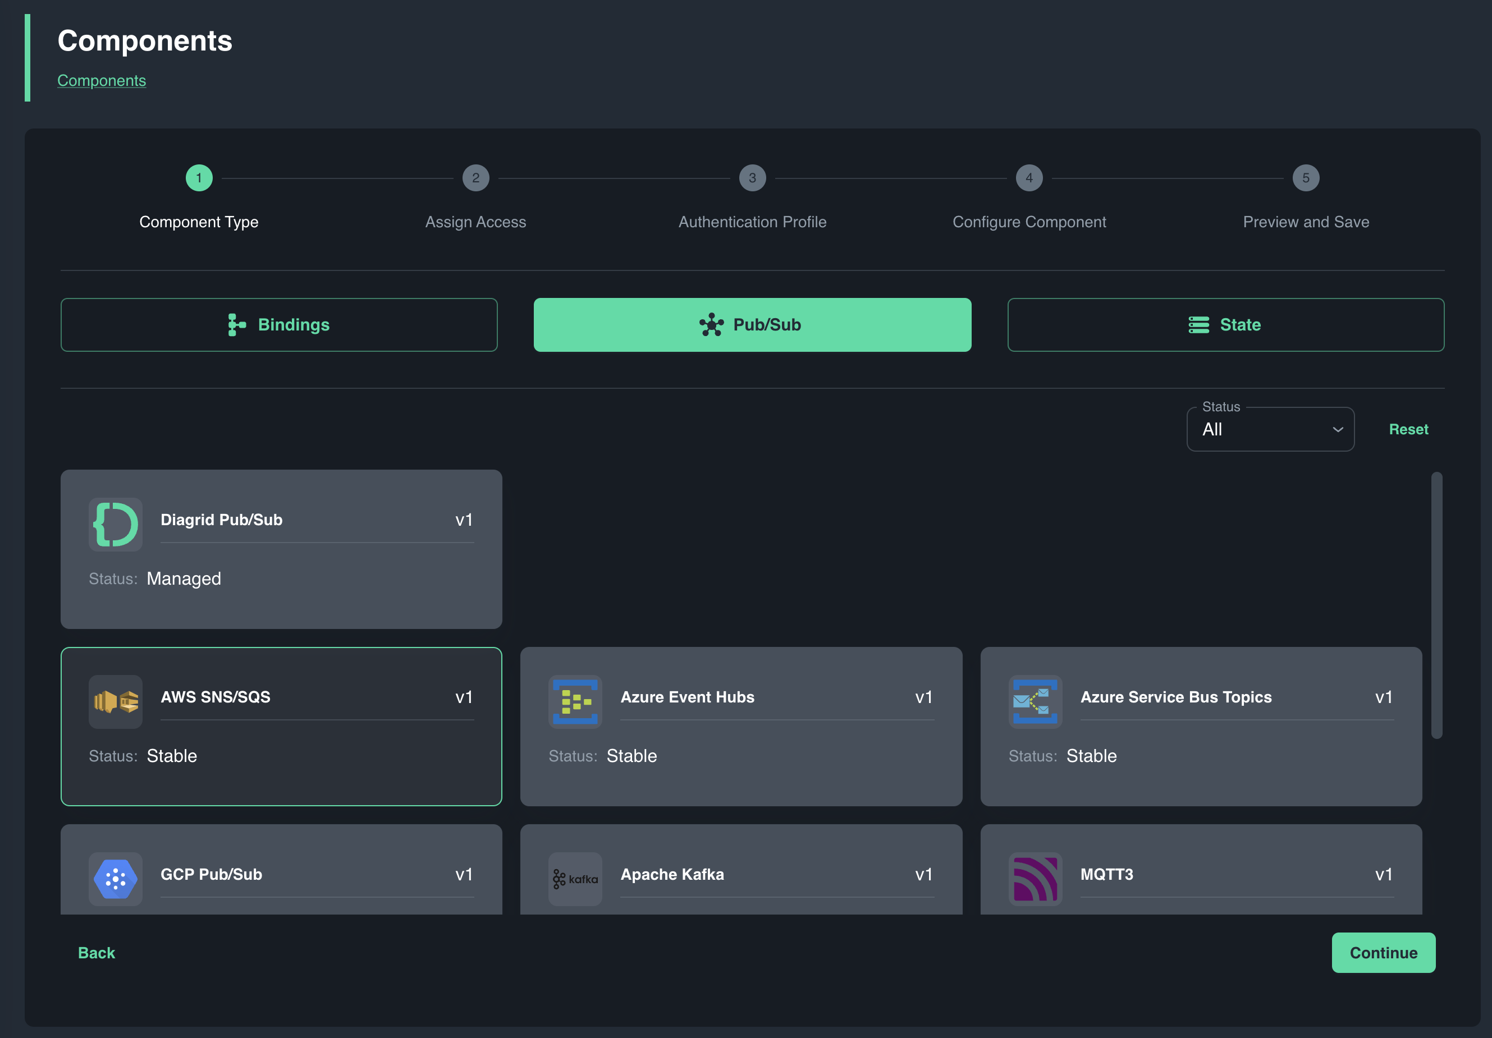Click the AWS SNS/SQS logo icon

click(x=116, y=701)
